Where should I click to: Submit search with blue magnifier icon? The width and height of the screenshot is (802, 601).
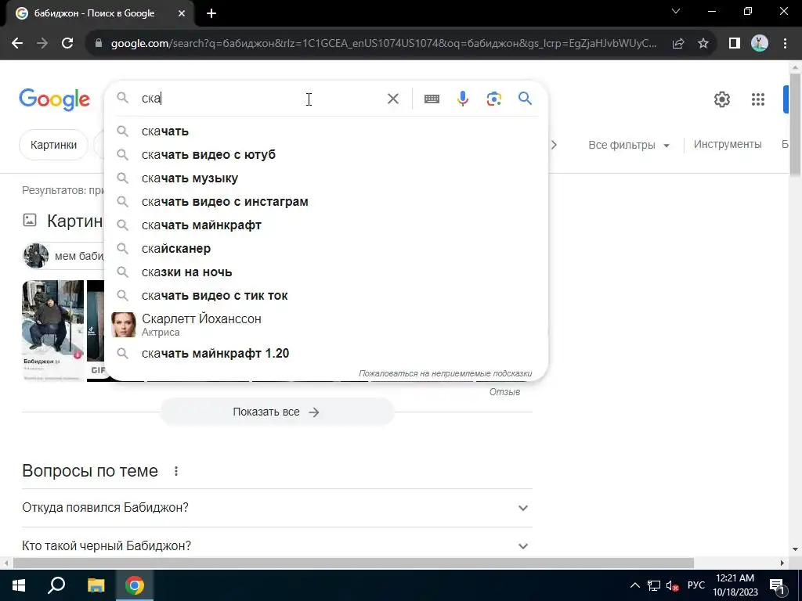point(525,98)
